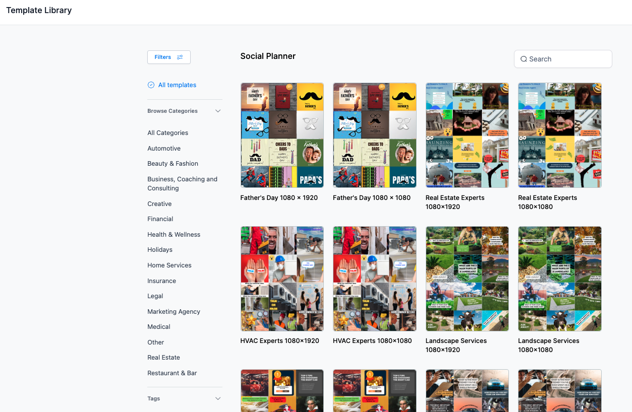This screenshot has width=632, height=412.
Task: Click Landscape Services 1080×1080 title
Action: [x=549, y=346]
